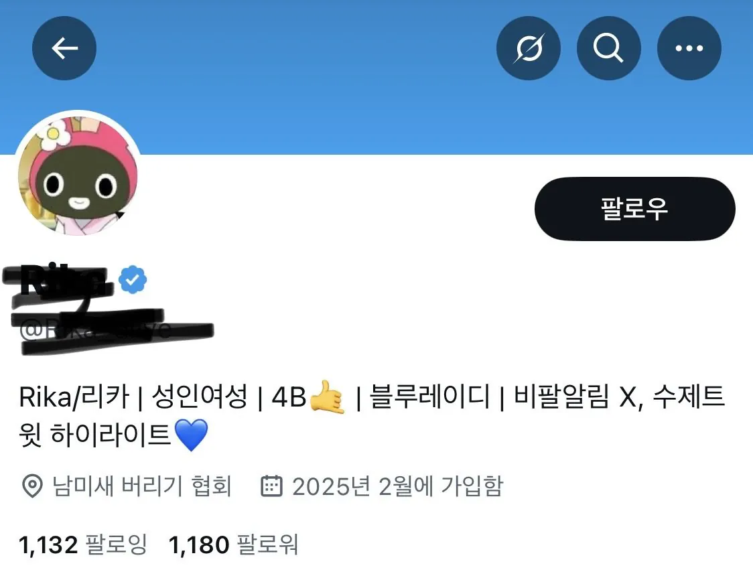Go back using the left arrow button

click(x=64, y=48)
